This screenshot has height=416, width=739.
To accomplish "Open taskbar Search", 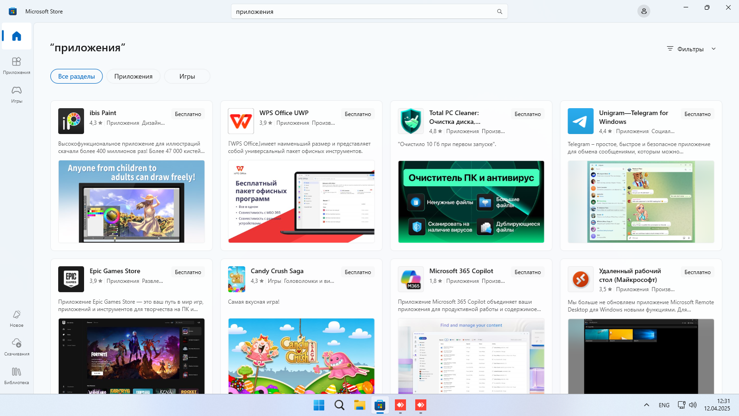I will pyautogui.click(x=339, y=405).
